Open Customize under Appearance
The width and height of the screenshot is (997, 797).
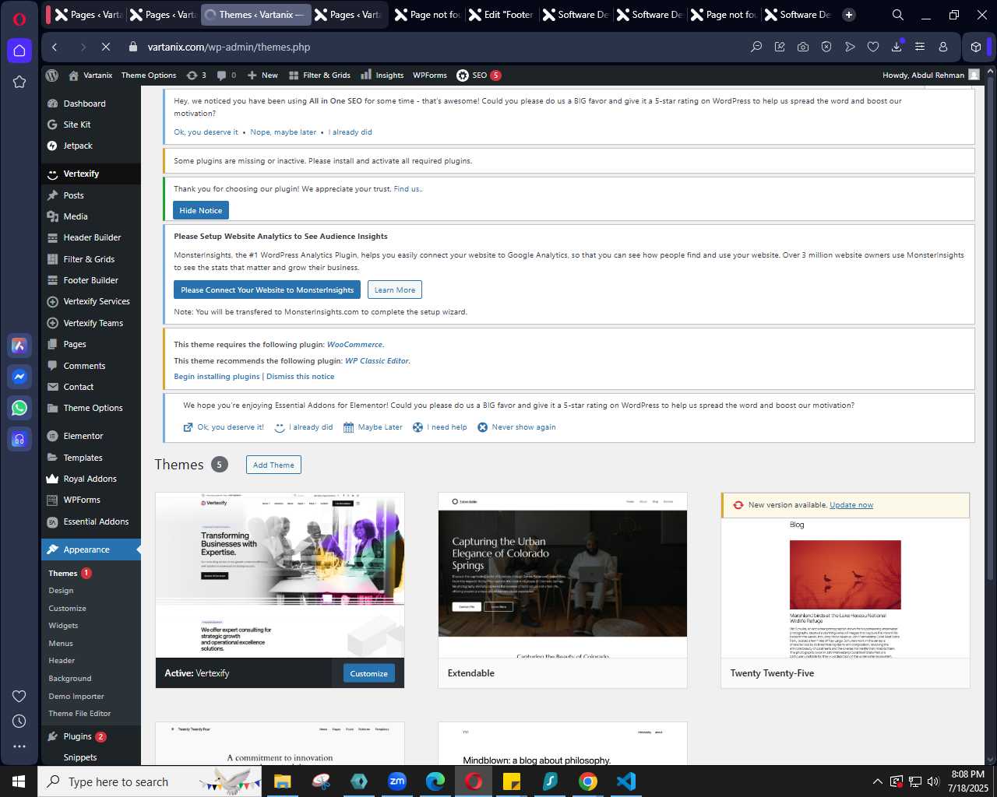[x=67, y=609]
